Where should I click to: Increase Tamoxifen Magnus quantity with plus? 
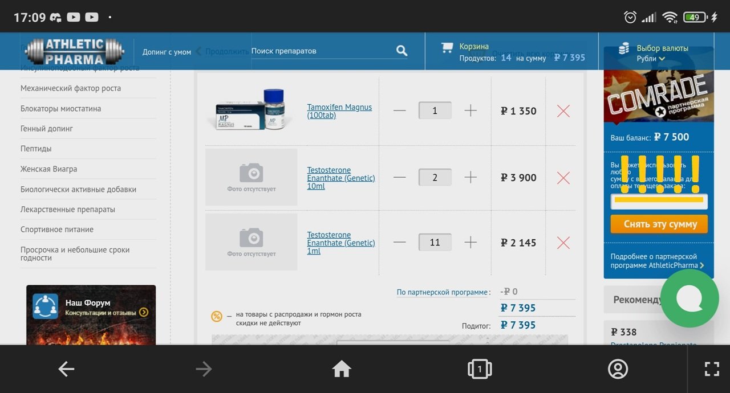(471, 111)
